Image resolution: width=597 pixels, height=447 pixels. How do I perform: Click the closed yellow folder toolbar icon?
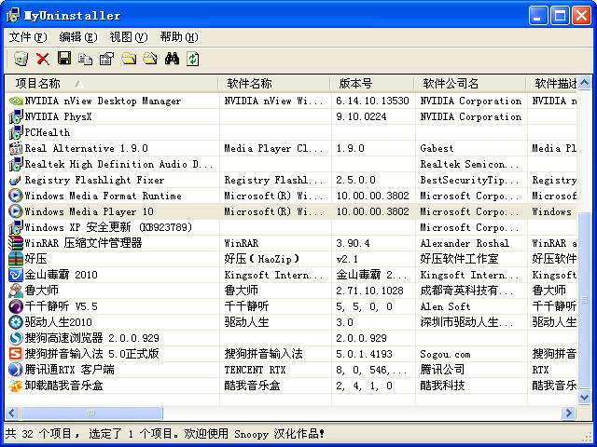128,59
